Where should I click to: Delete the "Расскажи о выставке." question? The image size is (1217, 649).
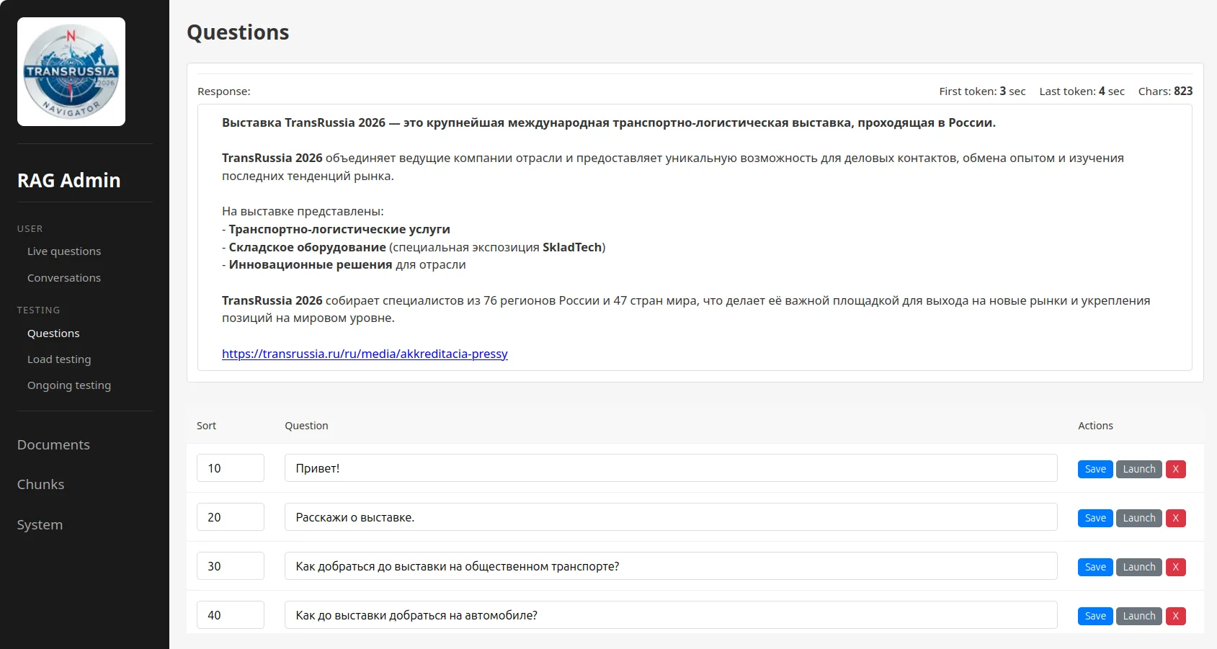pos(1176,518)
